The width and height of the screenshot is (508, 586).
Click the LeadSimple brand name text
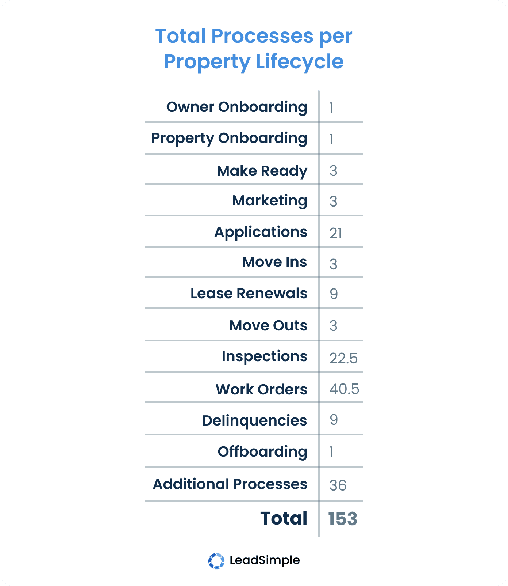point(265,560)
